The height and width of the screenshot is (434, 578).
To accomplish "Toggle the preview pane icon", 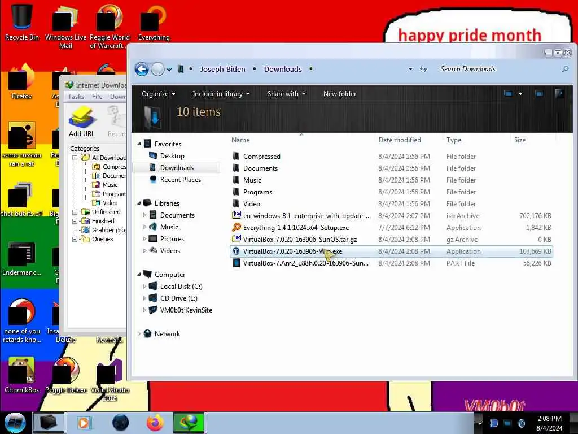I will pos(539,94).
